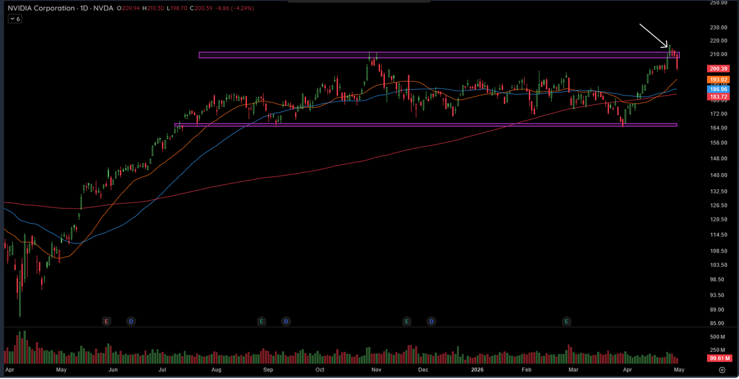The image size is (739, 379).
Task: Select the upper purple resistance rectangle near 210
Action: [x=438, y=55]
